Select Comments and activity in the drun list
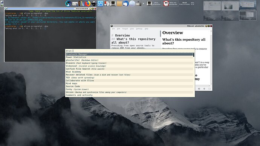Viewport: 260px width, 146px height. tap(129, 95)
